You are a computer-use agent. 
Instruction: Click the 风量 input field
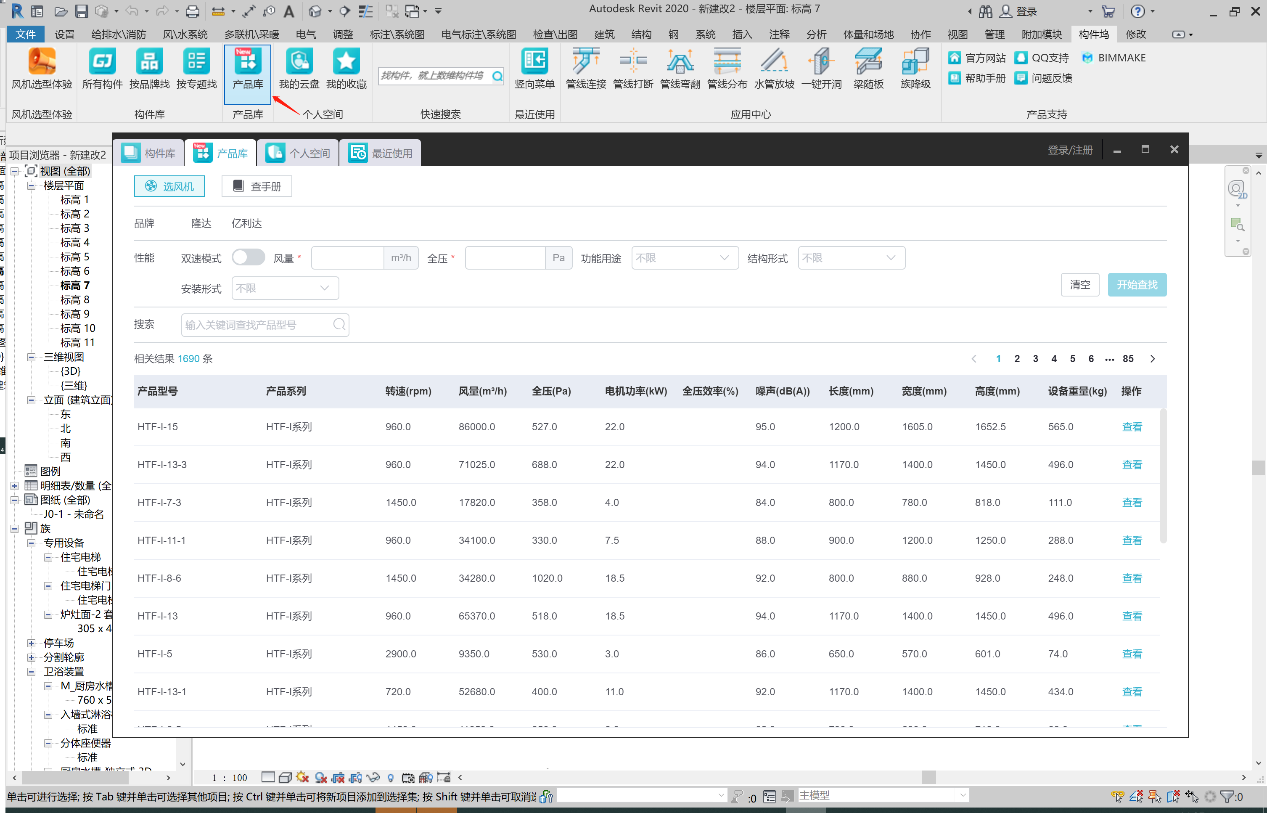tap(347, 258)
